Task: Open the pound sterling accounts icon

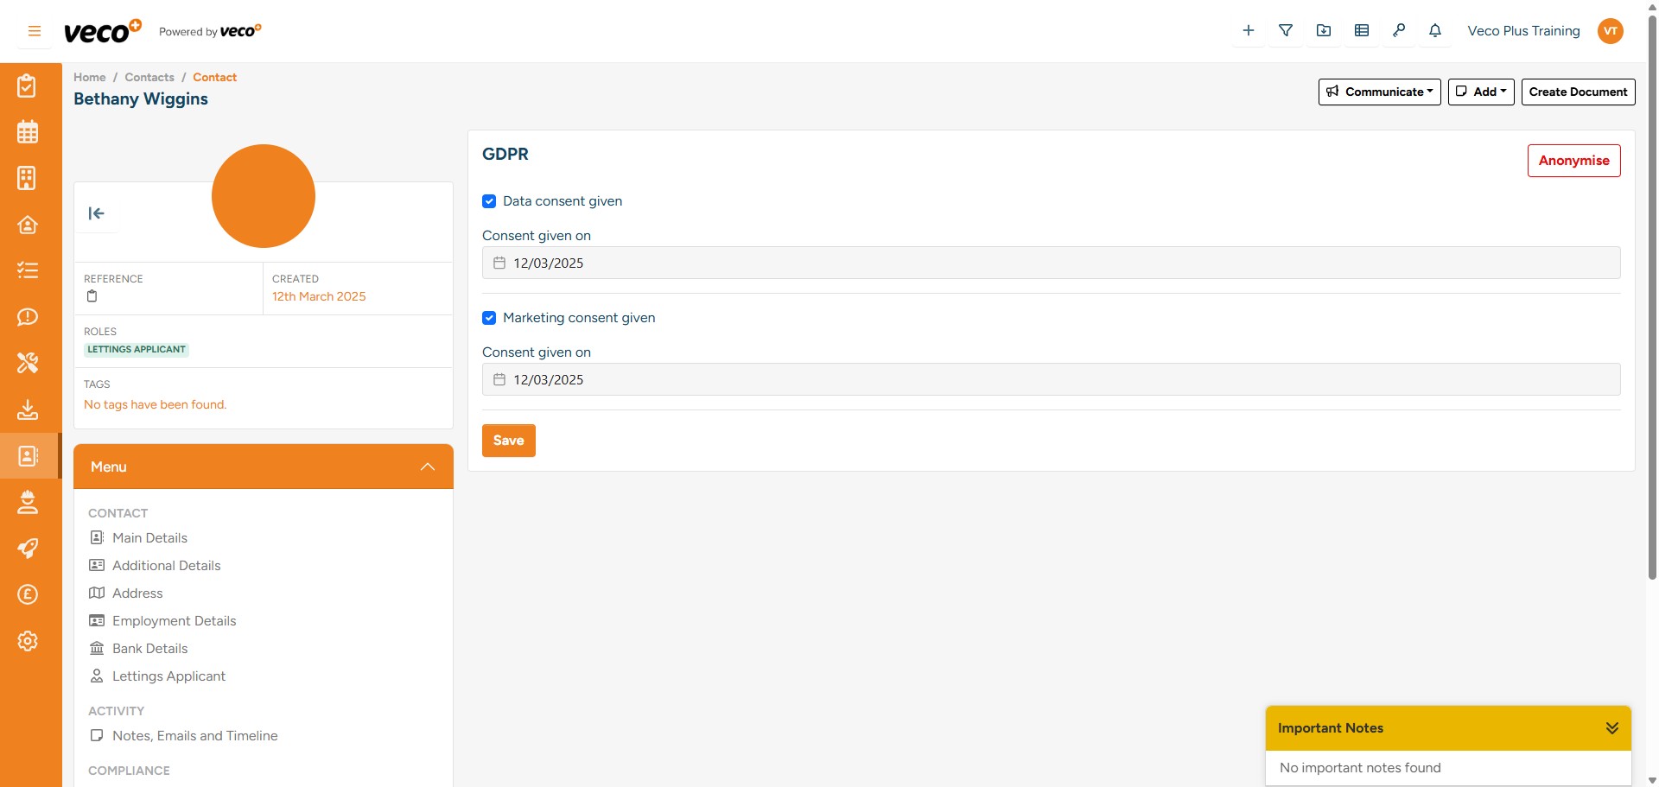Action: (x=28, y=594)
